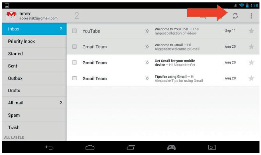Open the Starred label
Viewport: 261px width, 155px height.
tap(34, 53)
